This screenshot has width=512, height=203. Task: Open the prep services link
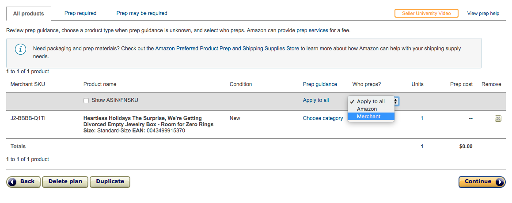coord(312,31)
